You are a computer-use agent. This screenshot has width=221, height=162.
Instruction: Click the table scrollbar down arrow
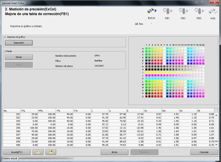216,144
